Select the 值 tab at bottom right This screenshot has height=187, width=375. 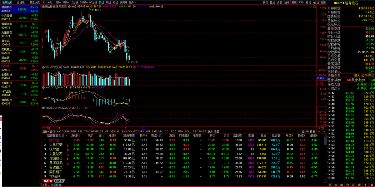click(x=359, y=185)
